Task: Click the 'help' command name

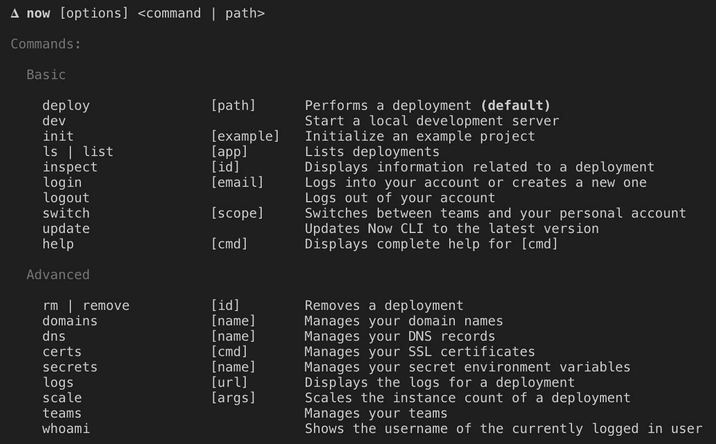Action: coord(58,244)
